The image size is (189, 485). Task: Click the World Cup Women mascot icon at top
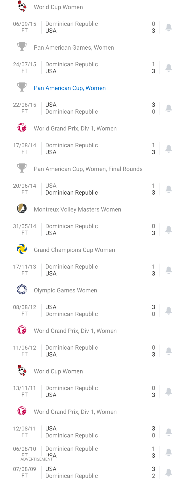22,6
